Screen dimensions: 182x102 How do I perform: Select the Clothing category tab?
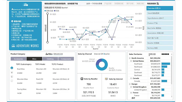pos(50,59)
